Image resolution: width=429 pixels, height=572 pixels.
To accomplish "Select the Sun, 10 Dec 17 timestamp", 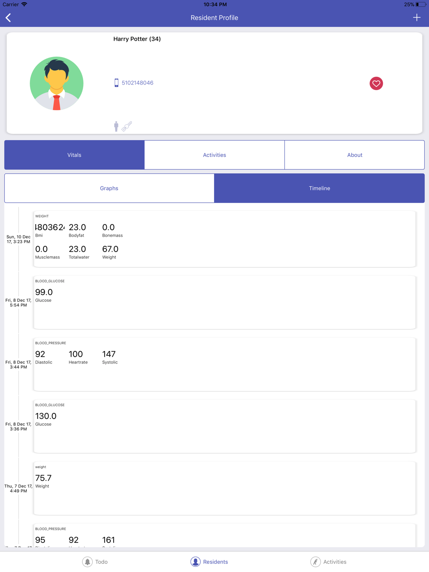I will tap(18, 239).
